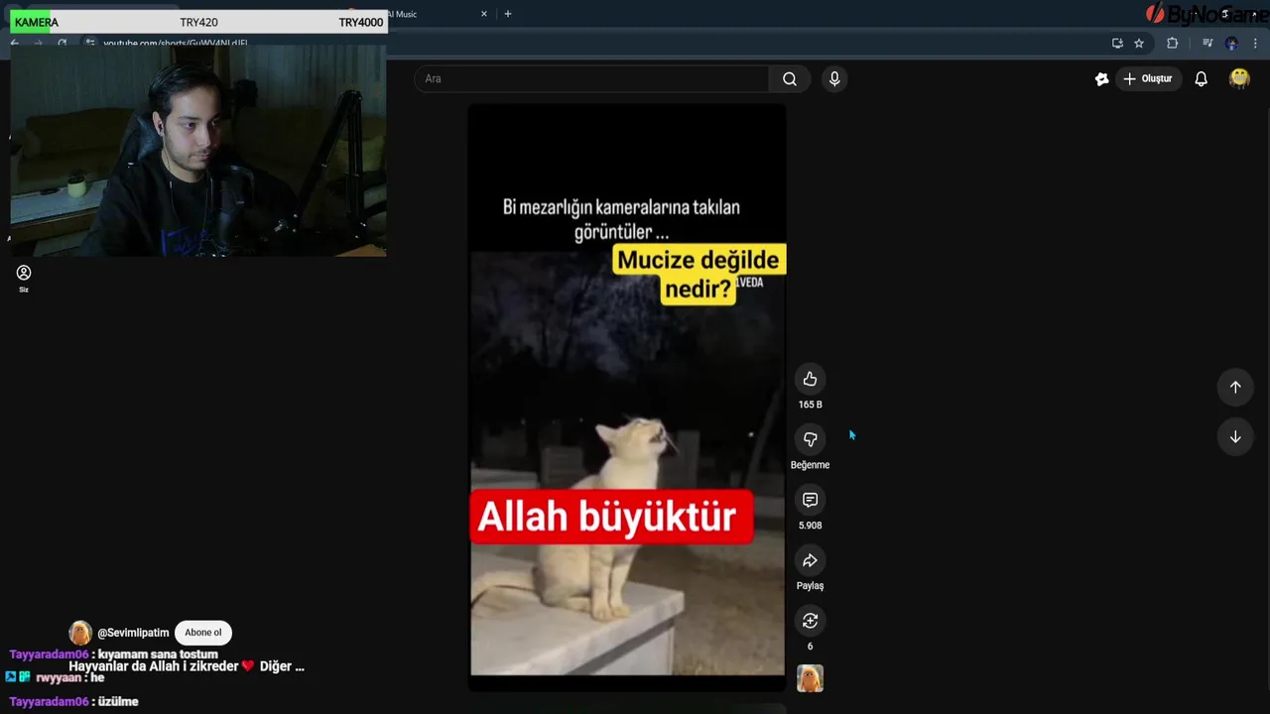Image resolution: width=1270 pixels, height=714 pixels.
Task: Start voice search with microphone icon
Action: 834,78
